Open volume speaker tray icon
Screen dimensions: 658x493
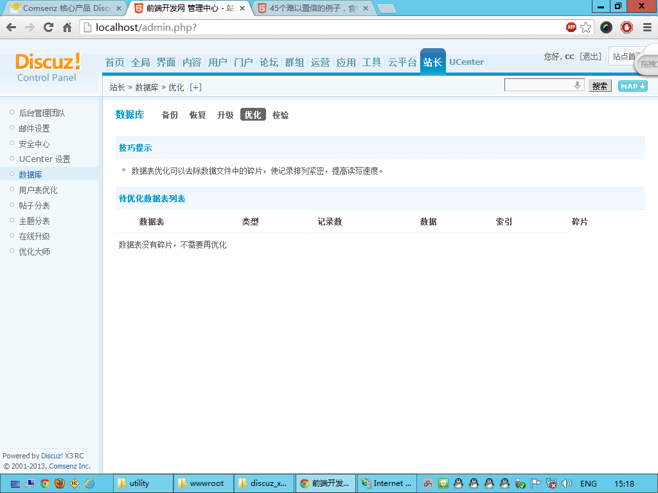(x=567, y=483)
